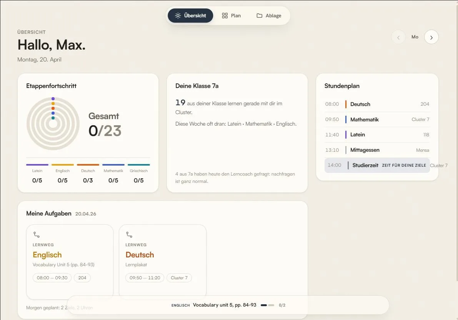
Task: Click the Mo day label
Action: click(415, 37)
